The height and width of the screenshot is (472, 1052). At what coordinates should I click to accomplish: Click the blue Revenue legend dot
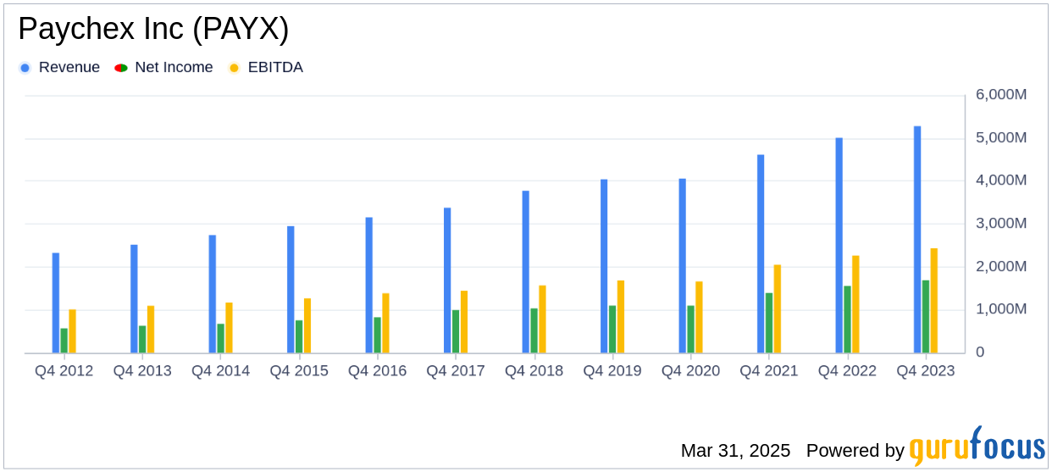coord(25,68)
